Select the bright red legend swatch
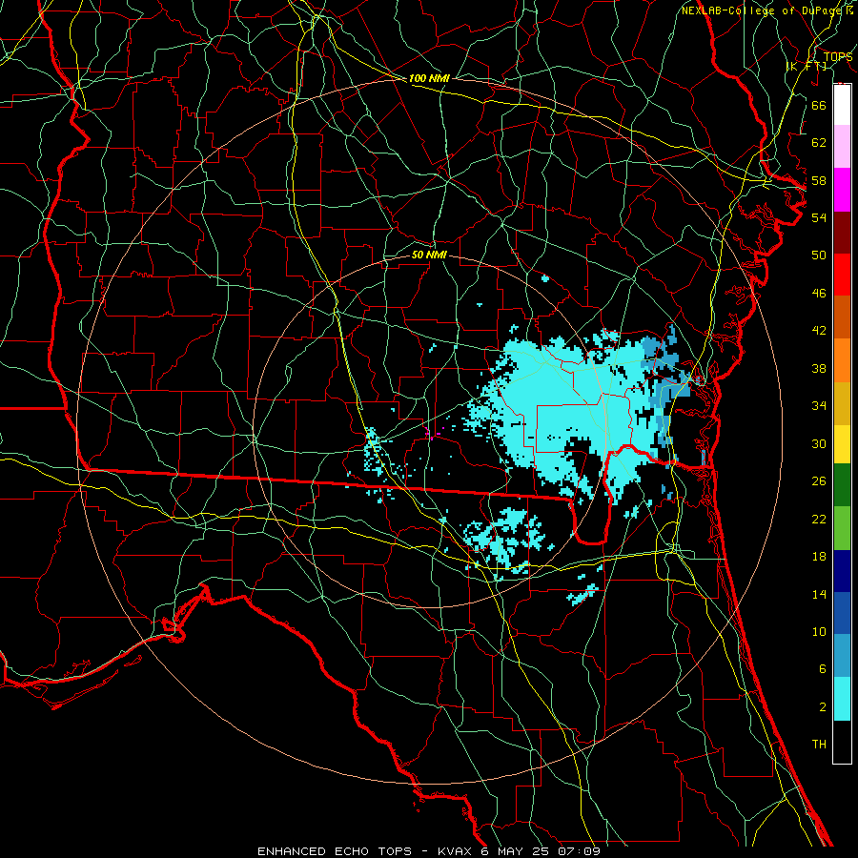Screen dimensions: 858x858 click(x=842, y=275)
